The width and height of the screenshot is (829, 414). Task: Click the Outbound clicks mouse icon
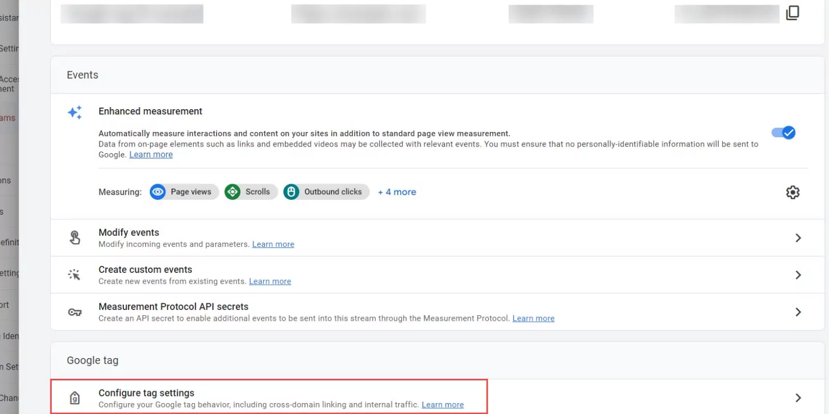[291, 192]
